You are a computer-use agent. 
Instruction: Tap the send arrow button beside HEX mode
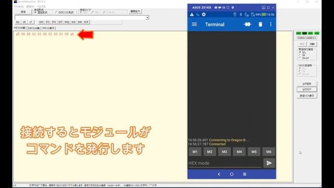(269, 163)
